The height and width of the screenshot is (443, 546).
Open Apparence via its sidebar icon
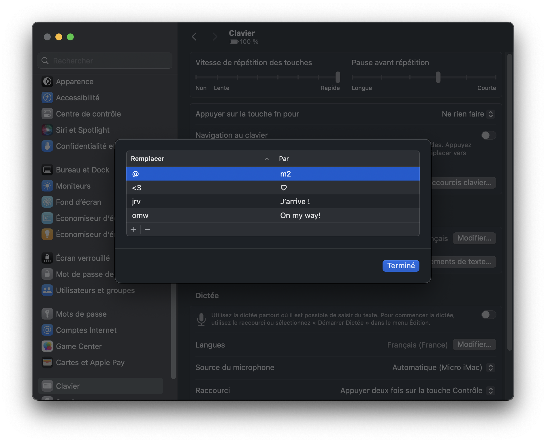(x=47, y=82)
